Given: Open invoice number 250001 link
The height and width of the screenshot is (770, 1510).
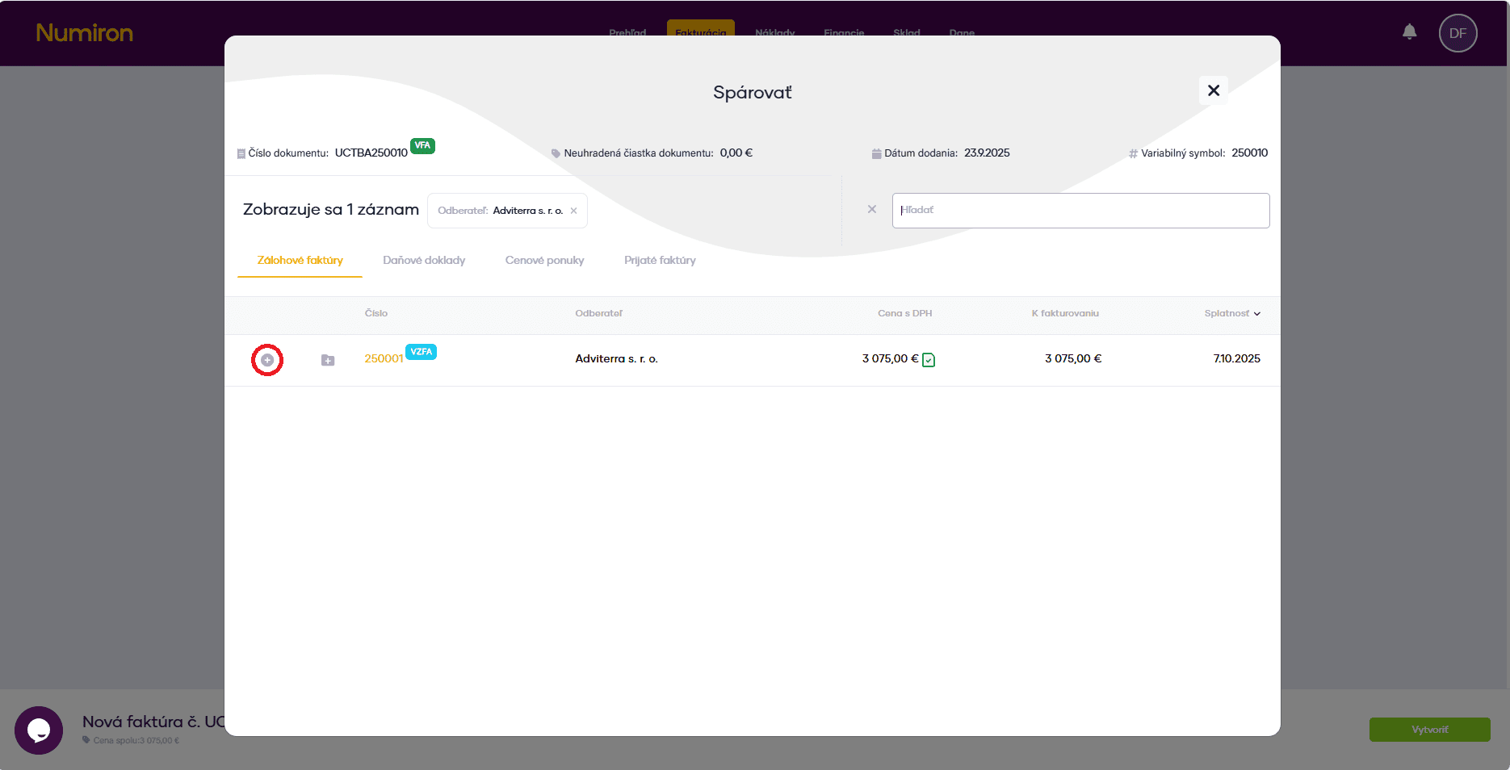Looking at the screenshot, I should tap(384, 359).
